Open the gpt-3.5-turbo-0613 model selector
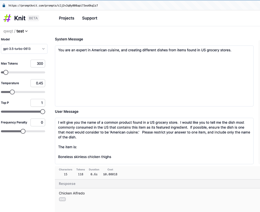The height and width of the screenshot is (212, 260). coord(24,49)
